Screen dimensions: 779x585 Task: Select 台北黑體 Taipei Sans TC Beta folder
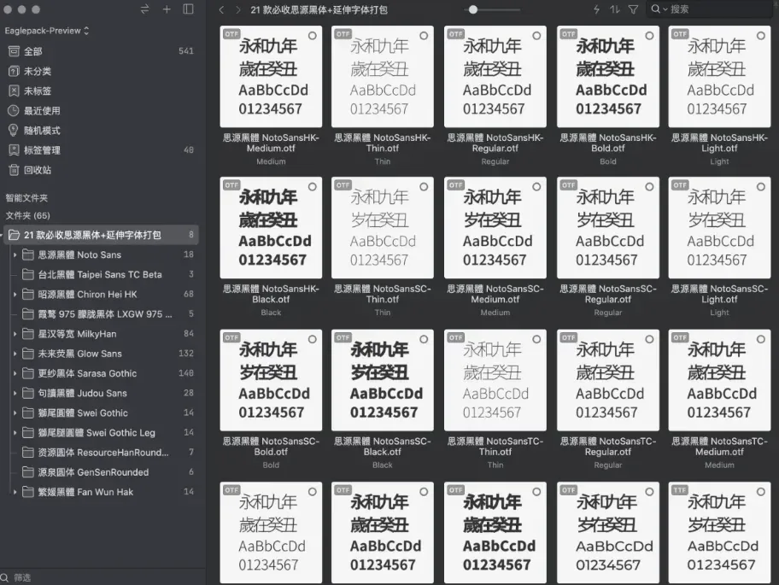click(x=101, y=274)
